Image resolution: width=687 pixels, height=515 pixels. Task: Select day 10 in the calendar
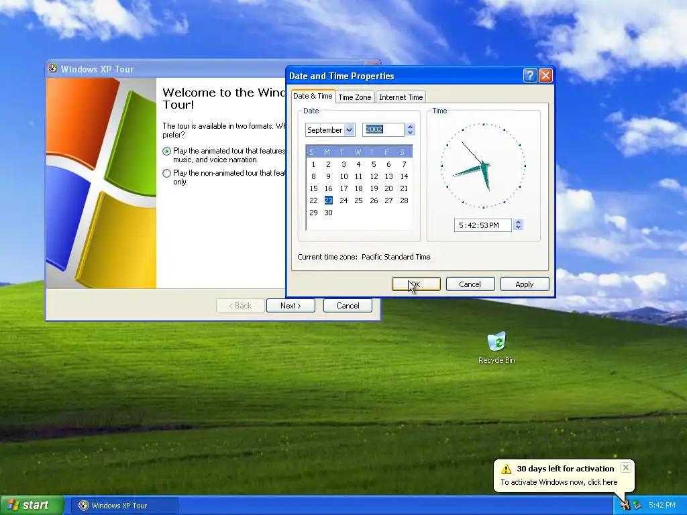[x=343, y=176]
